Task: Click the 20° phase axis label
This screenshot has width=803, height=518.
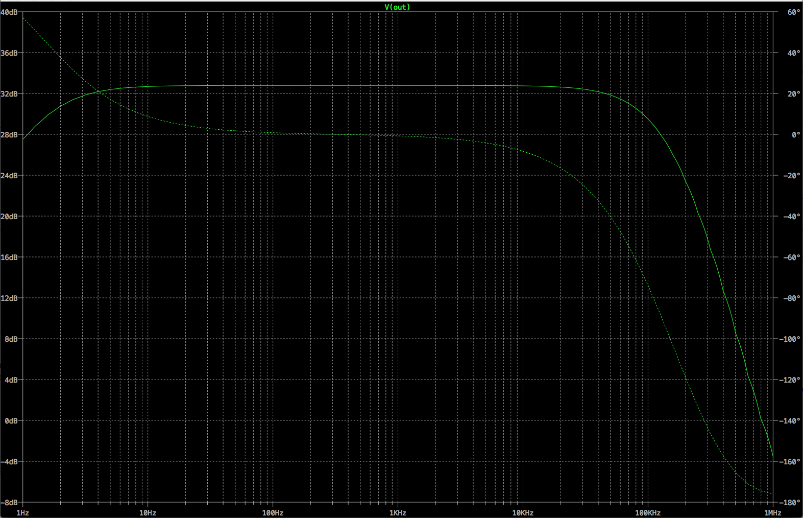Action: tap(794, 94)
